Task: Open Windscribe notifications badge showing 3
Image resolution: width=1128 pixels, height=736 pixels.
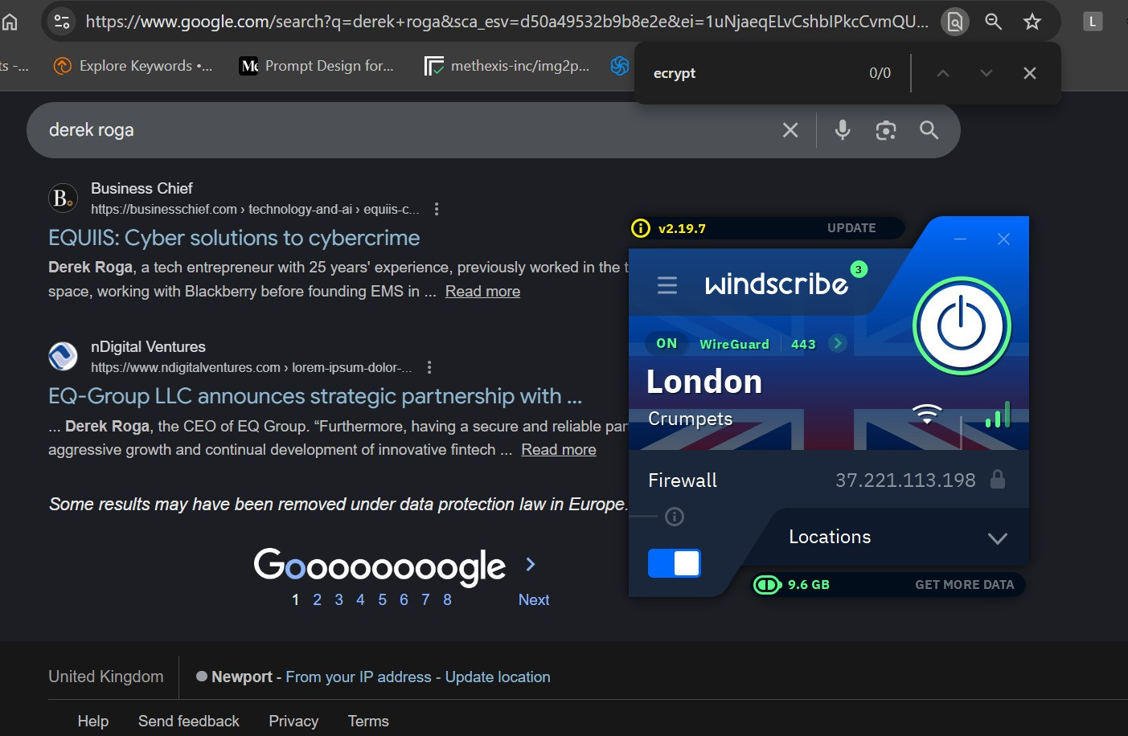Action: [x=859, y=270]
